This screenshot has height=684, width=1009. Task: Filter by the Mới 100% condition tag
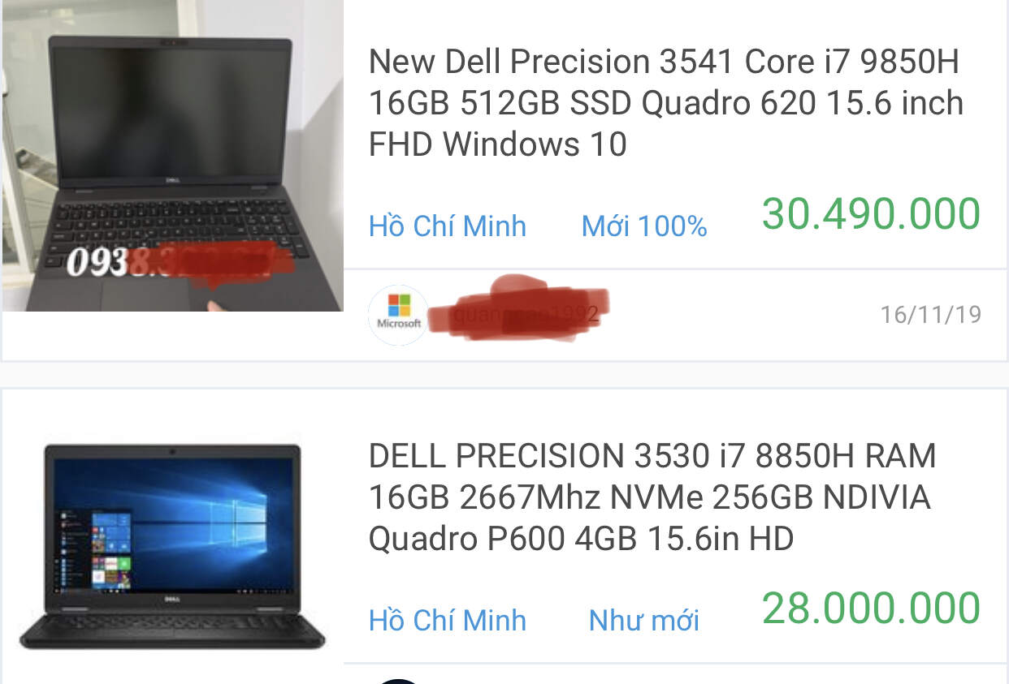pos(644,226)
